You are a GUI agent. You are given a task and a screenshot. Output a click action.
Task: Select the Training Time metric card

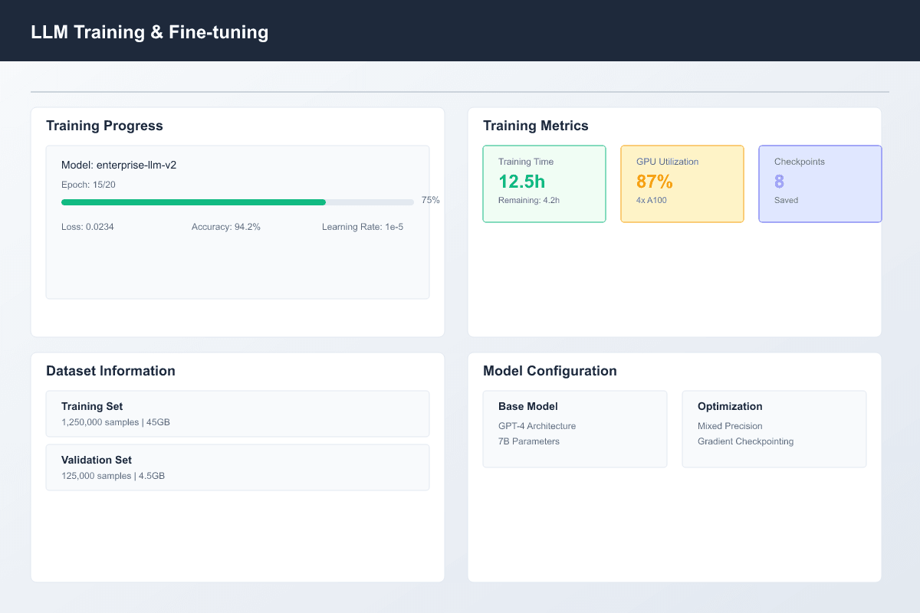[544, 184]
